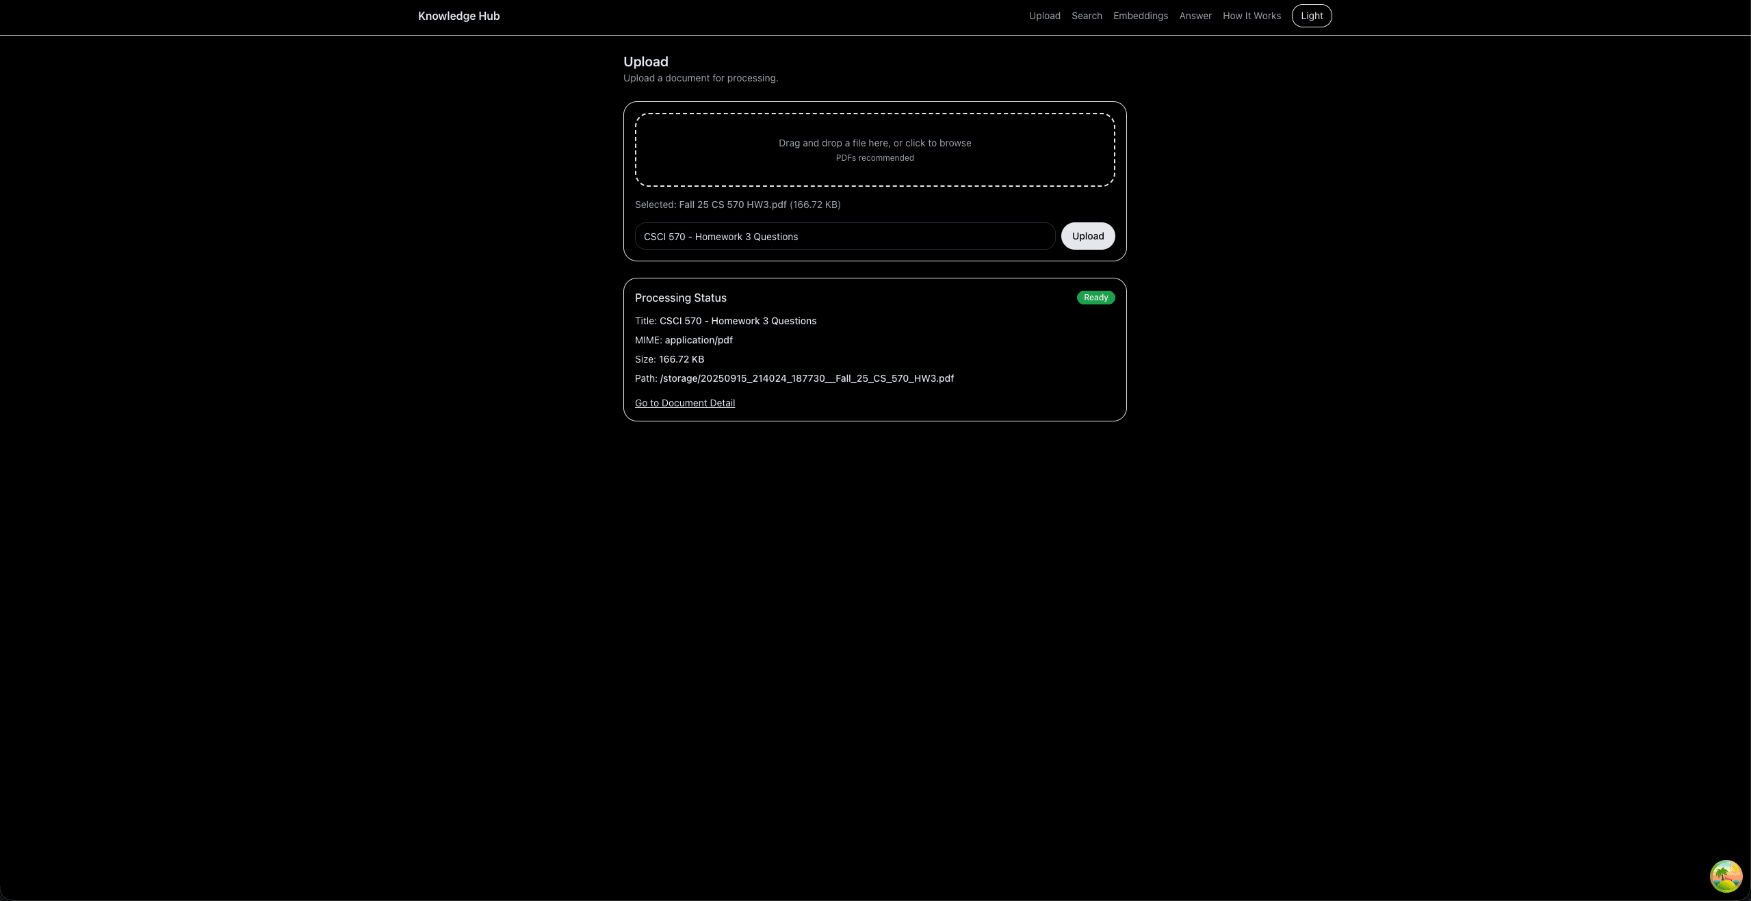Open the How It Works page
This screenshot has height=901, width=1751.
coord(1251,15)
